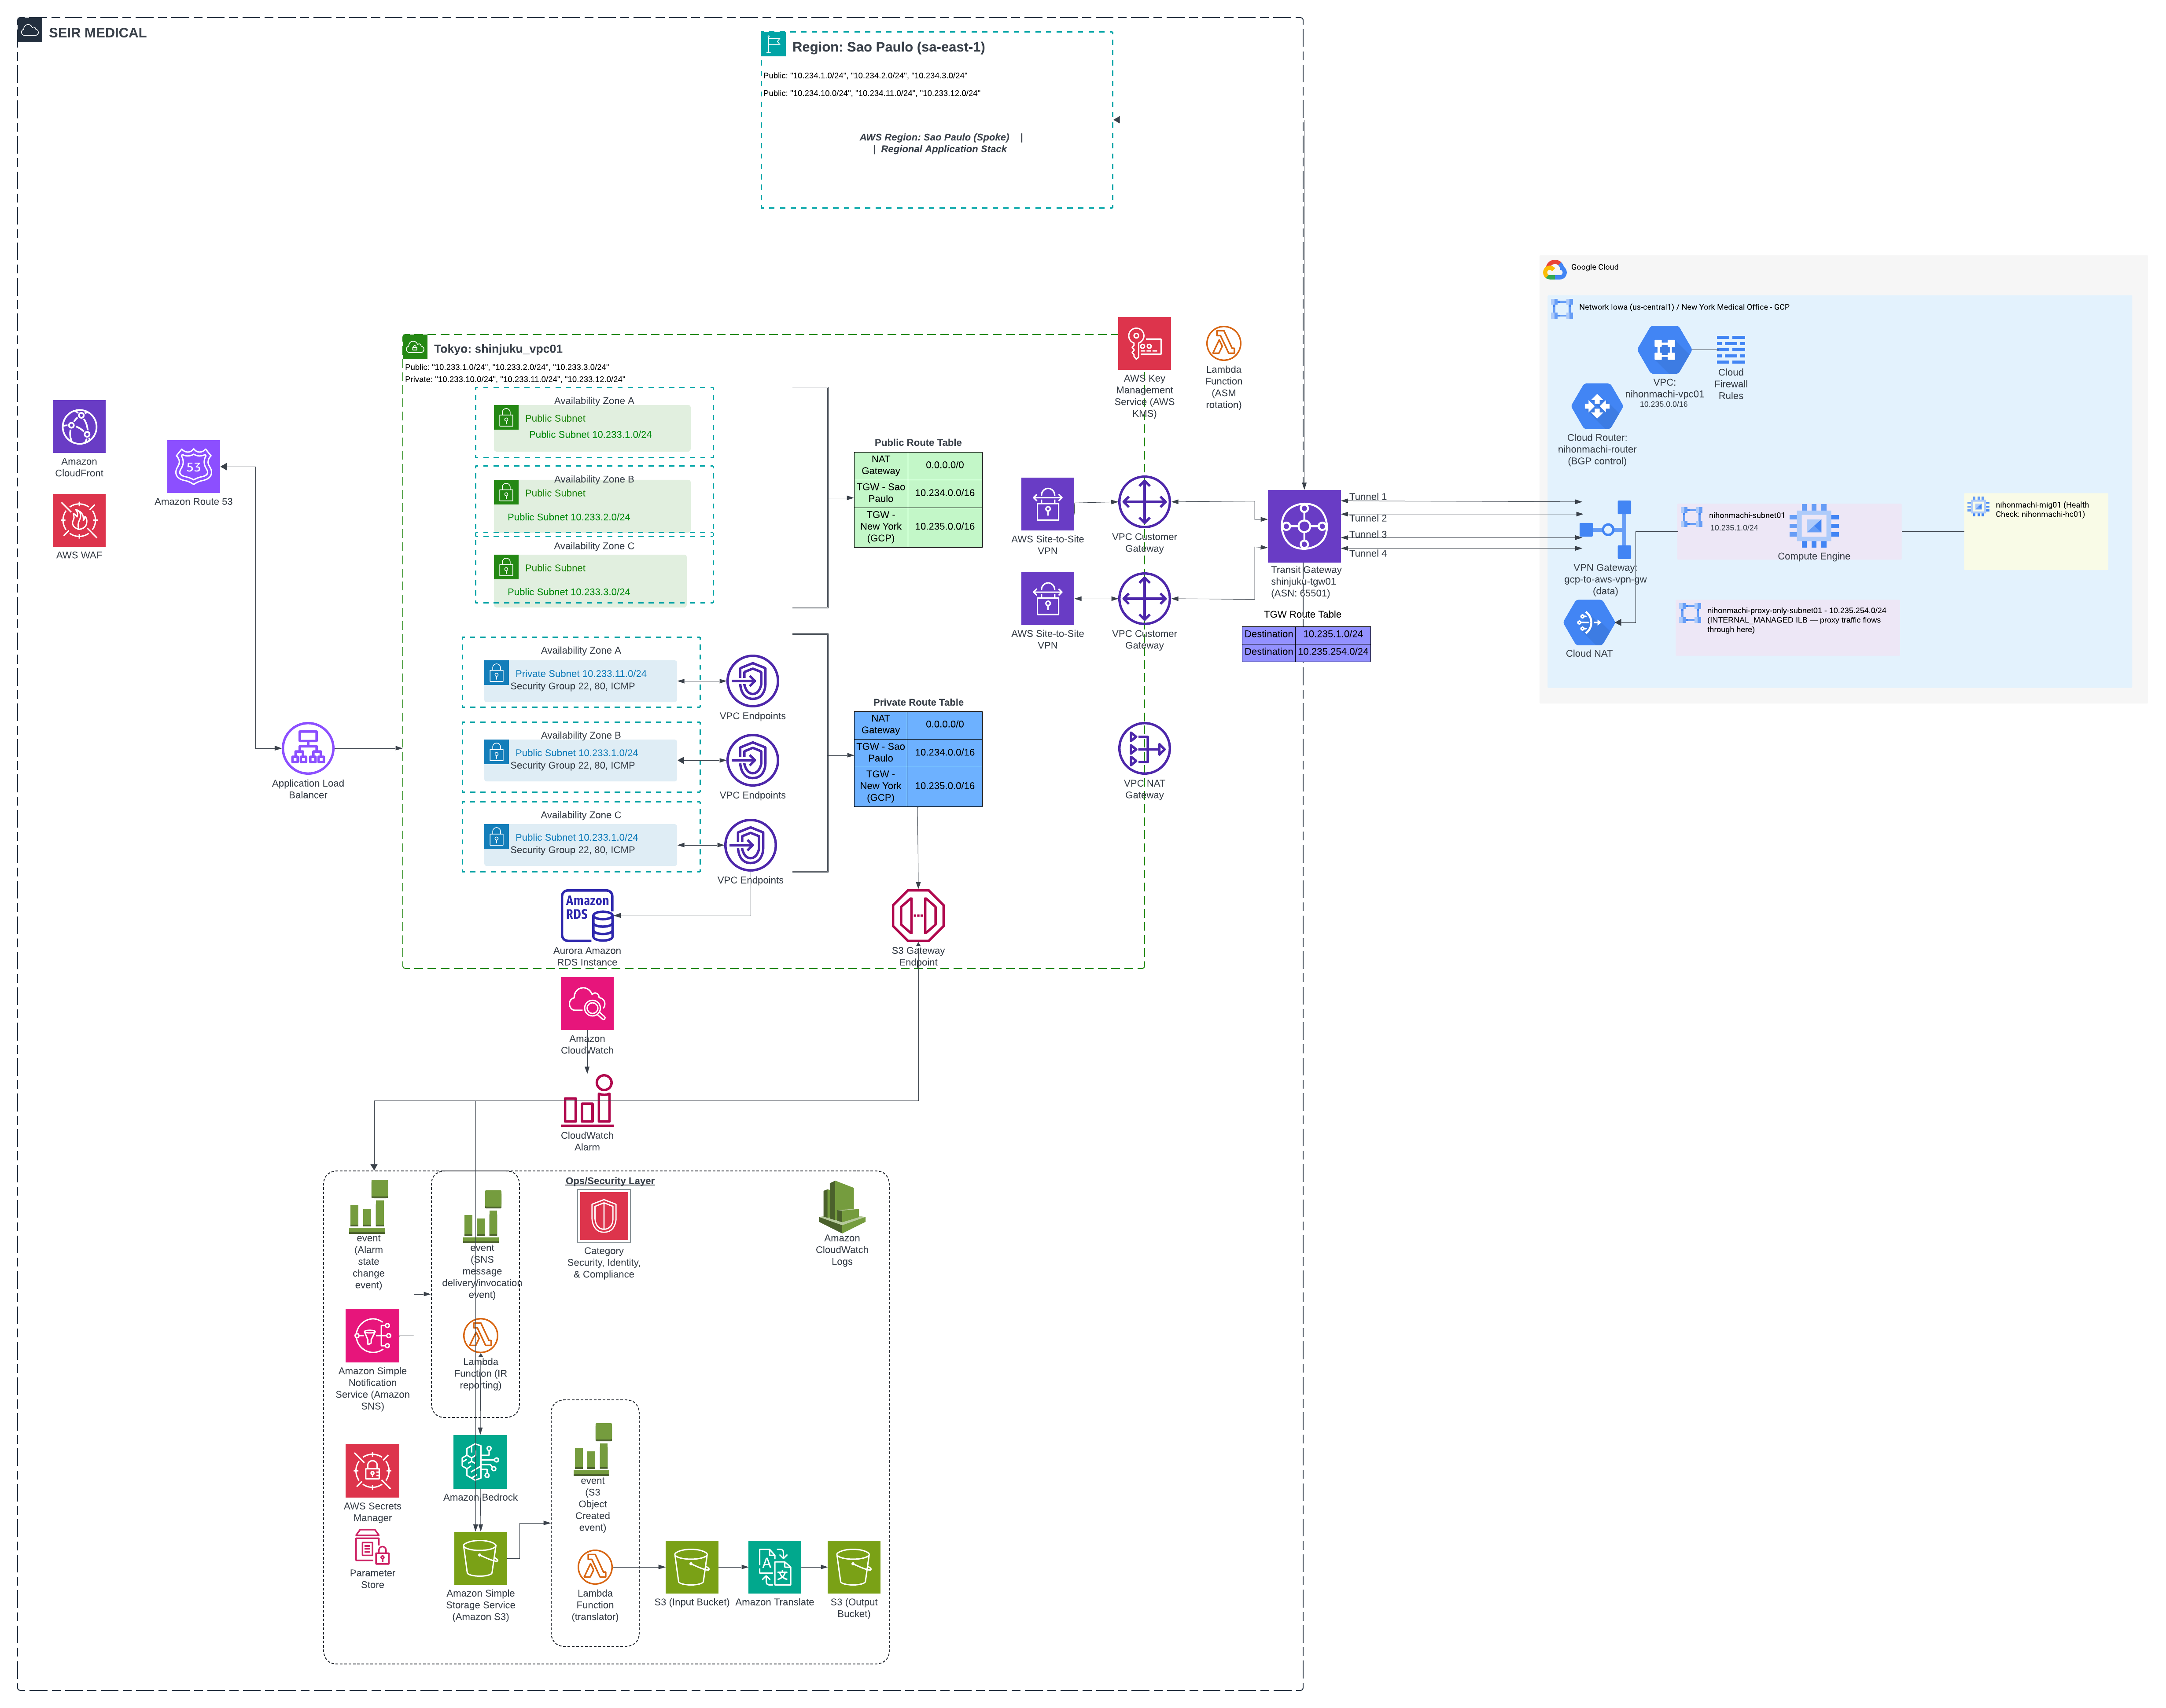2166x1708 pixels.
Task: Select the Cloud NAT icon
Action: (x=1589, y=622)
